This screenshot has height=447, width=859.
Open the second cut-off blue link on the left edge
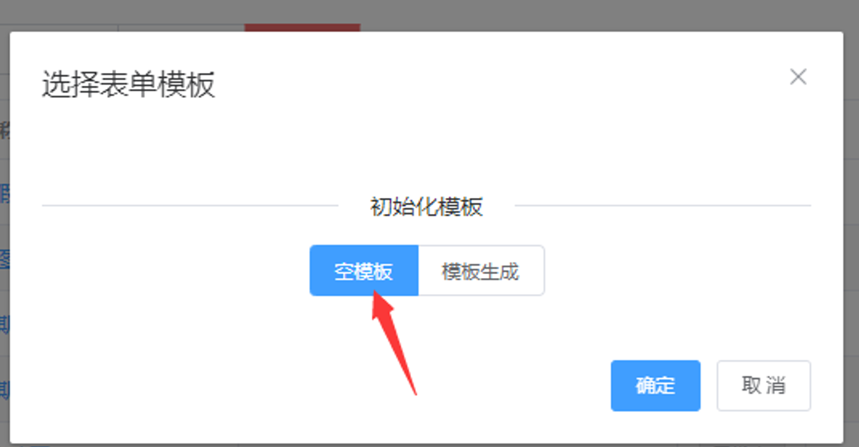4,258
